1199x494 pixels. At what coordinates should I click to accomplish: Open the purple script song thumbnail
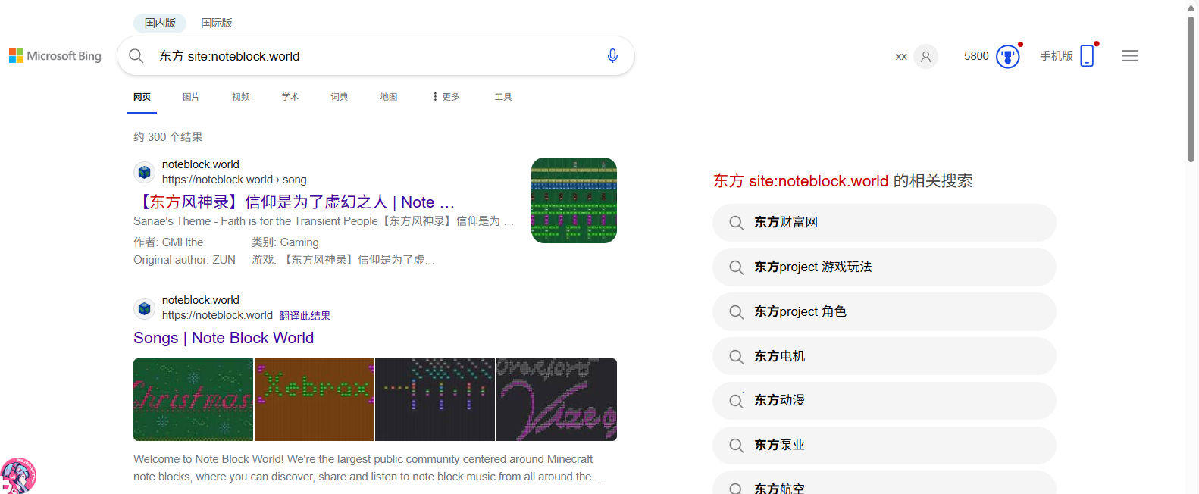click(x=556, y=399)
